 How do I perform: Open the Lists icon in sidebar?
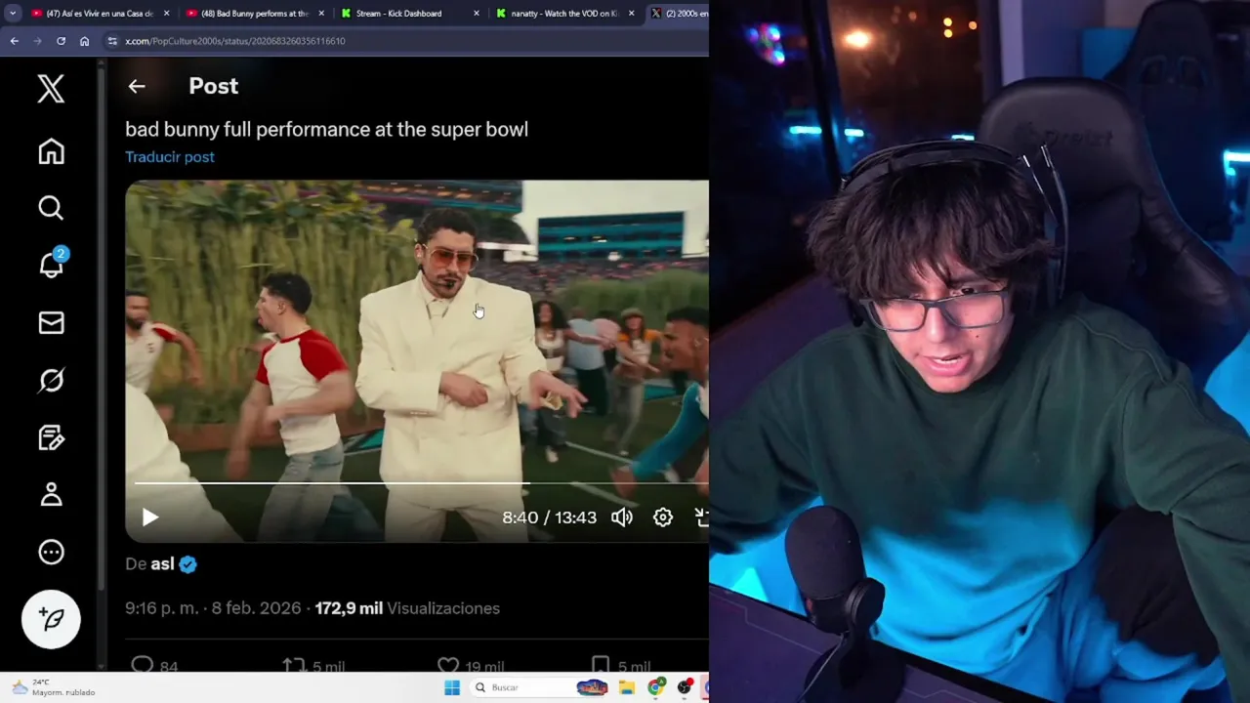coord(51,437)
